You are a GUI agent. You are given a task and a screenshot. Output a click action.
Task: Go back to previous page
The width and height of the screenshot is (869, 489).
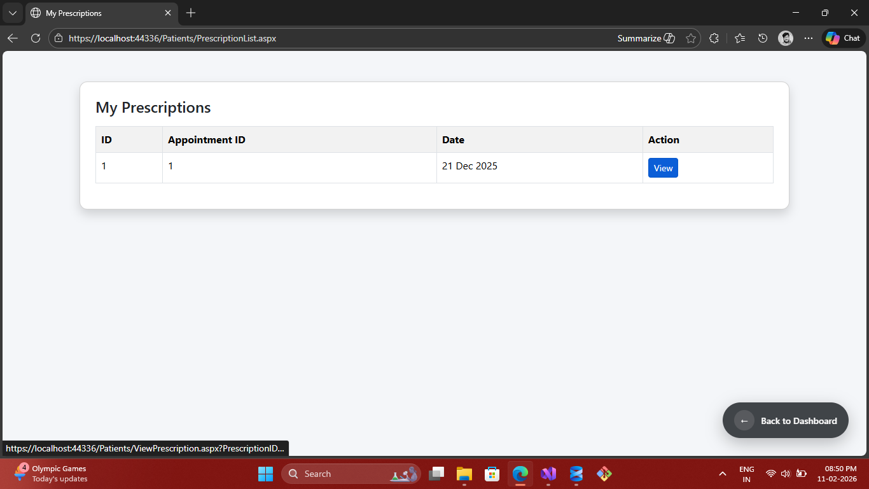pos(13,38)
